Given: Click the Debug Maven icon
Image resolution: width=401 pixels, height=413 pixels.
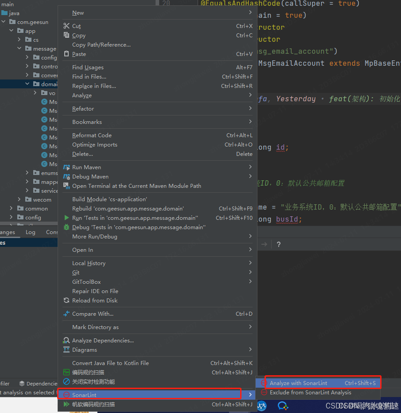Looking at the screenshot, I should coord(66,176).
